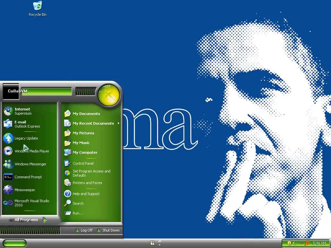Click the My Pictures folder icon

68,133
